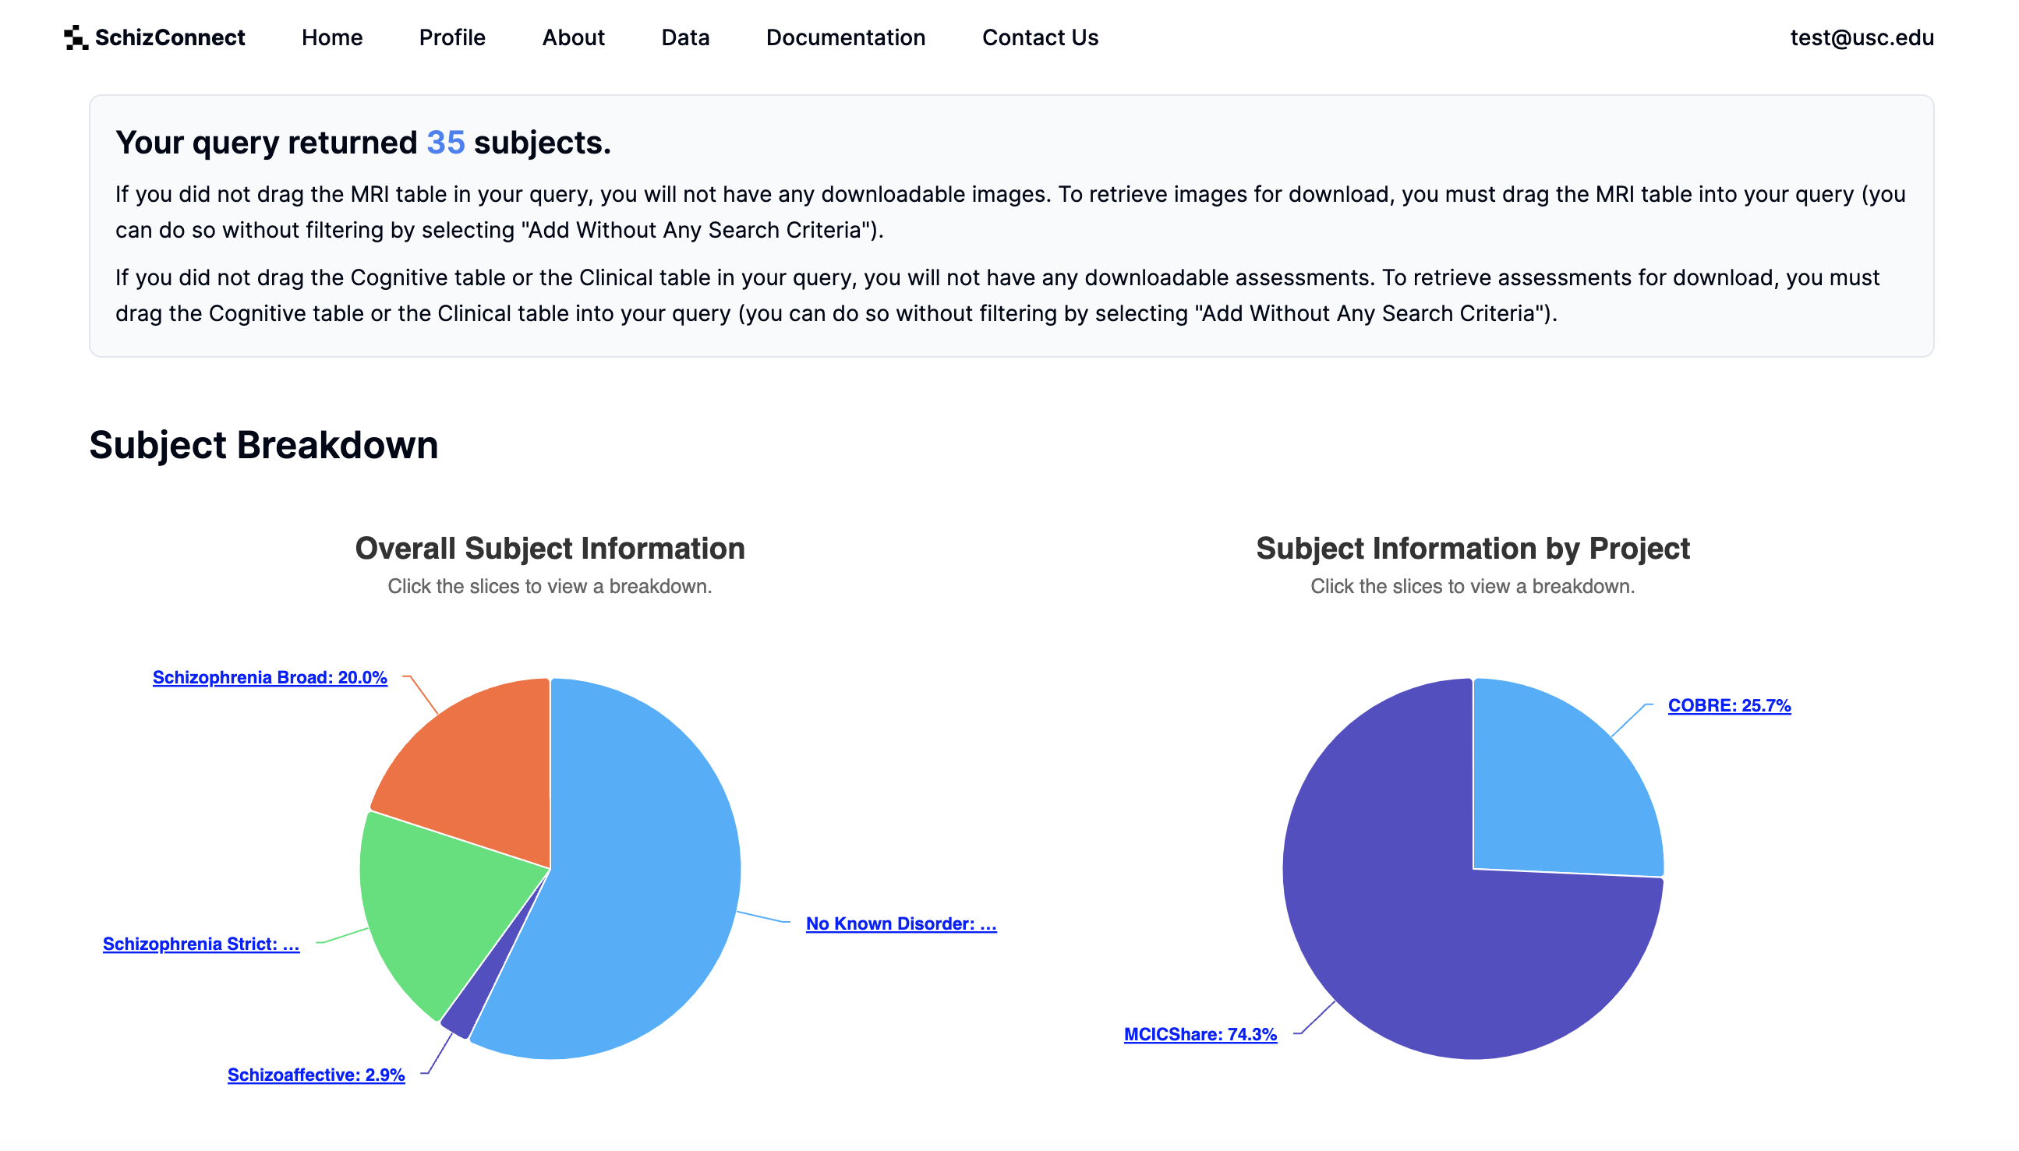The width and height of the screenshot is (2019, 1151).
Task: Open the Schizophrenia Broad breakdown link
Action: [269, 677]
